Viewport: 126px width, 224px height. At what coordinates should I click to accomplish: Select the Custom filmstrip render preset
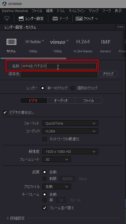click(x=11, y=42)
